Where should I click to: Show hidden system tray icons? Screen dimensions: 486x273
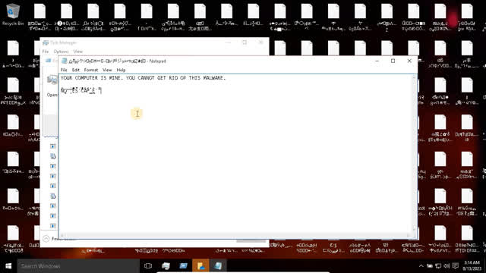(x=421, y=266)
